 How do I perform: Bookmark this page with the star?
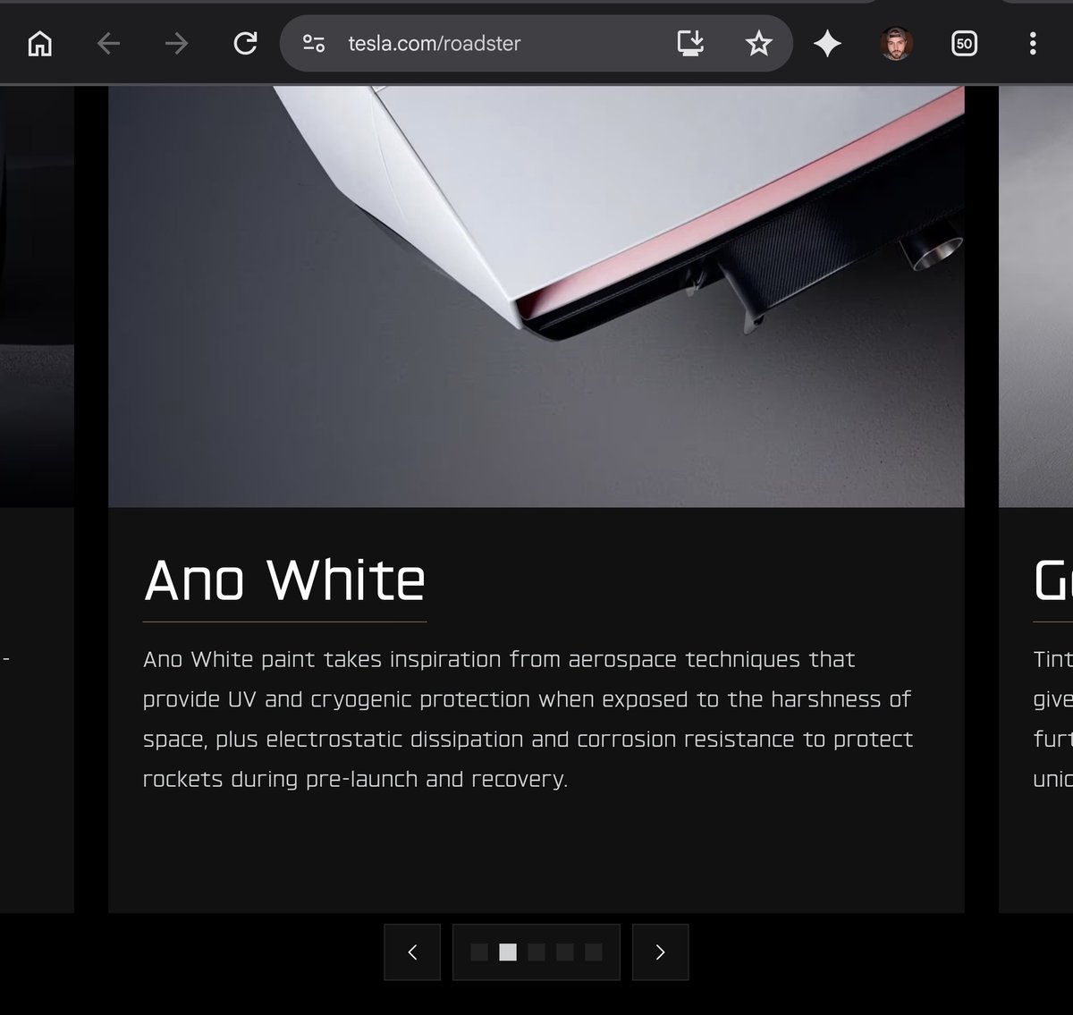click(x=759, y=43)
